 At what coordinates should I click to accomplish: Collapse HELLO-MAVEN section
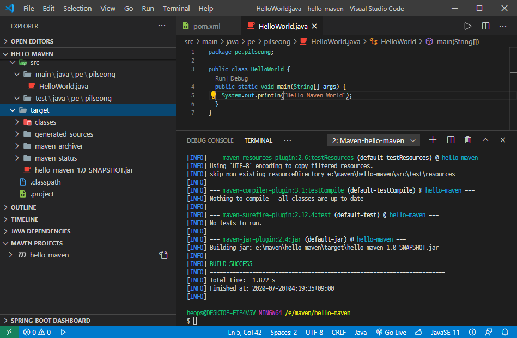(x=88, y=54)
